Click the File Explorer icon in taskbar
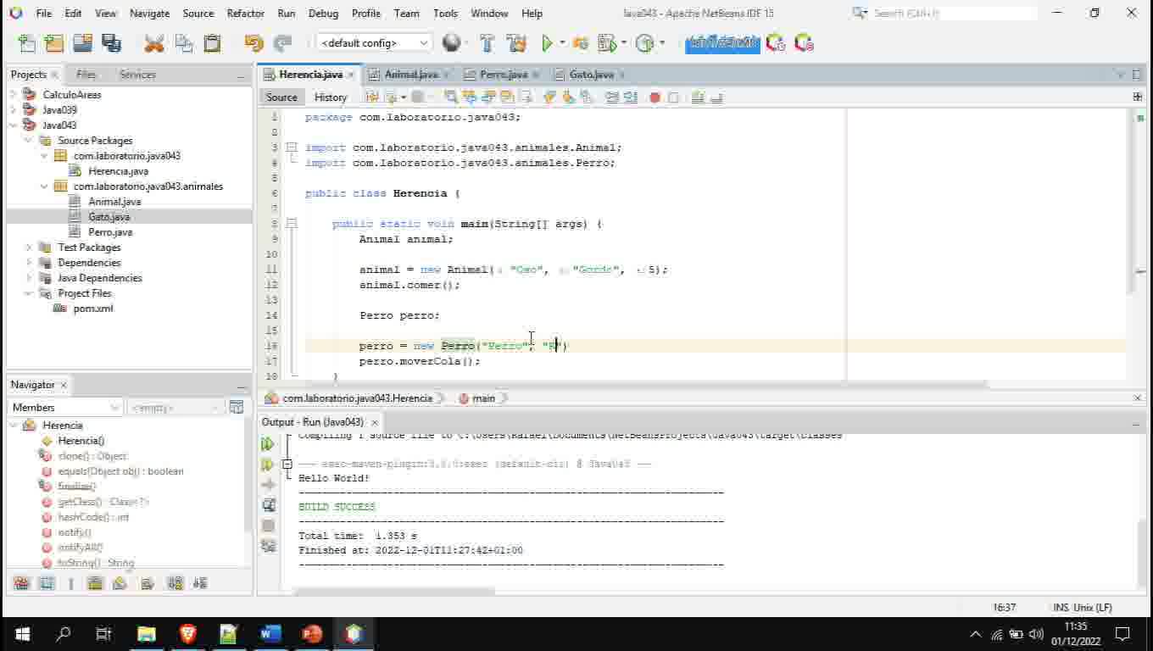 [147, 634]
